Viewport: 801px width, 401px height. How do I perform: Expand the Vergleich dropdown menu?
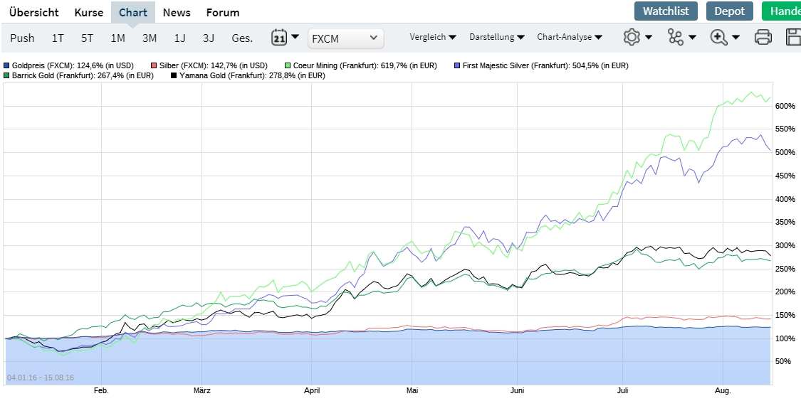[x=433, y=38]
